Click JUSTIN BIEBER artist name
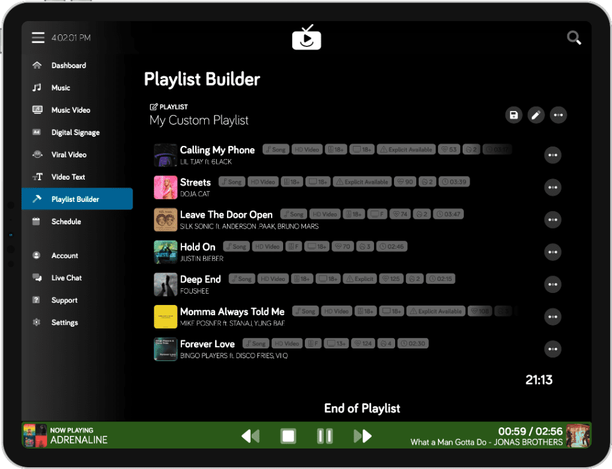The height and width of the screenshot is (469, 612). point(202,259)
